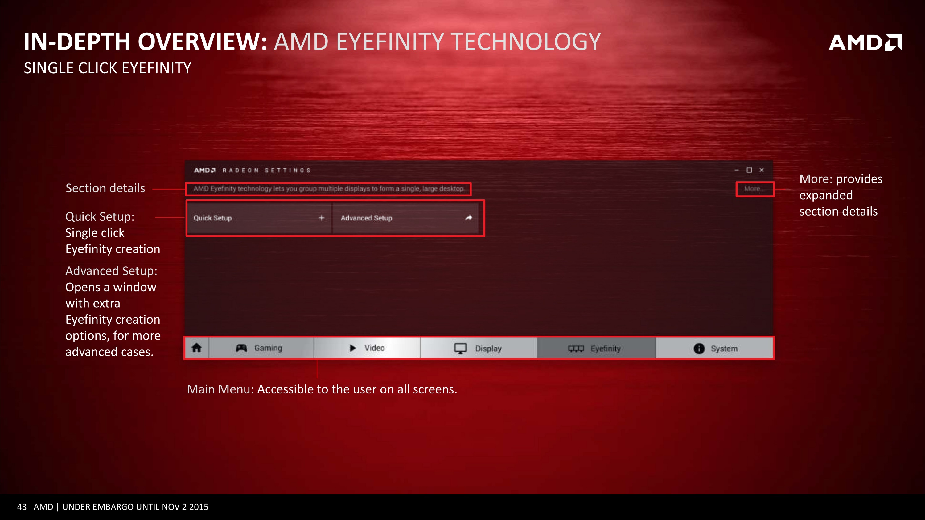The image size is (925, 520).
Task: Click More for expanded section details
Action: [x=754, y=189]
